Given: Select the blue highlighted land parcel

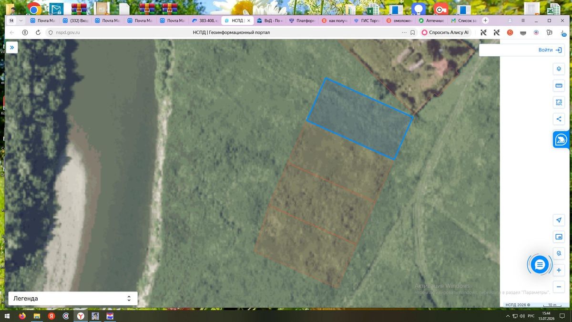Looking at the screenshot, I should 360,119.
